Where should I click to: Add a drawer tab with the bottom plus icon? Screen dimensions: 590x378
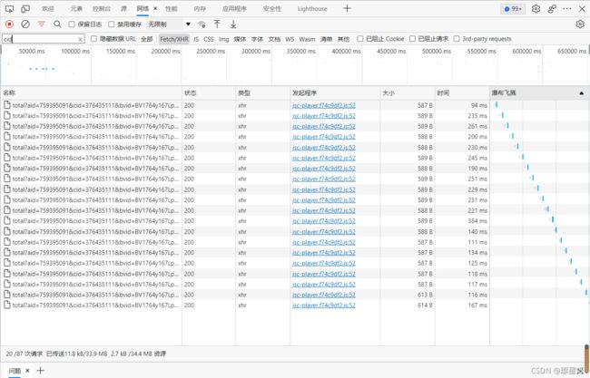[40, 371]
